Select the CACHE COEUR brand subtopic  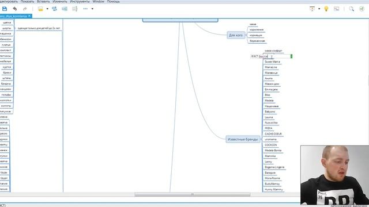click(273, 134)
